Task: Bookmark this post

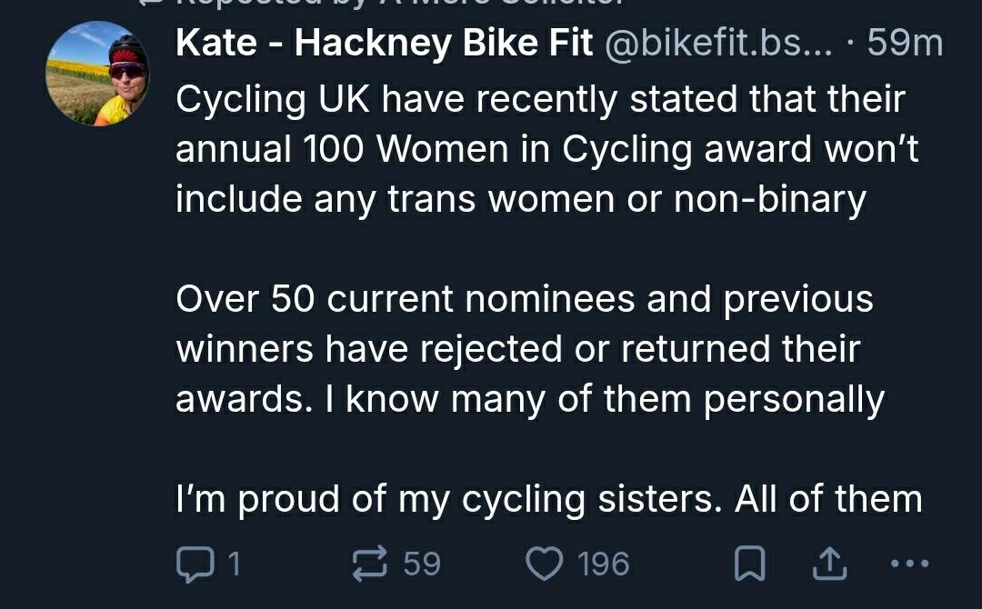Action: (x=748, y=565)
